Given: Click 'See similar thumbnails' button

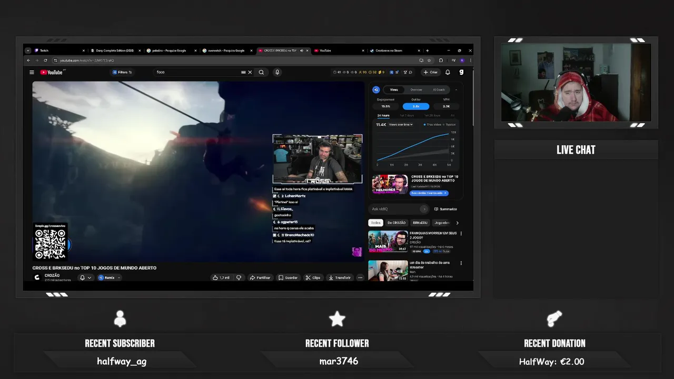Looking at the screenshot, I should 429,193.
